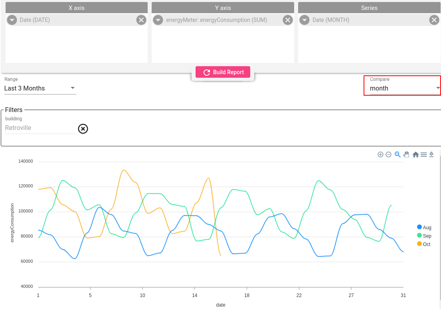Open the Compare dropdown

pyautogui.click(x=402, y=88)
